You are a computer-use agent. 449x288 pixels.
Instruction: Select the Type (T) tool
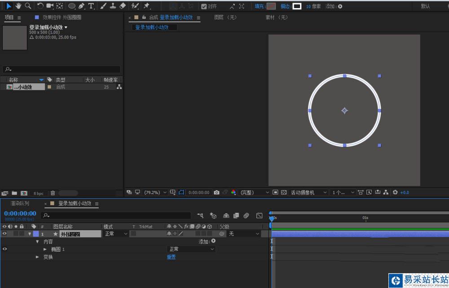pos(91,6)
